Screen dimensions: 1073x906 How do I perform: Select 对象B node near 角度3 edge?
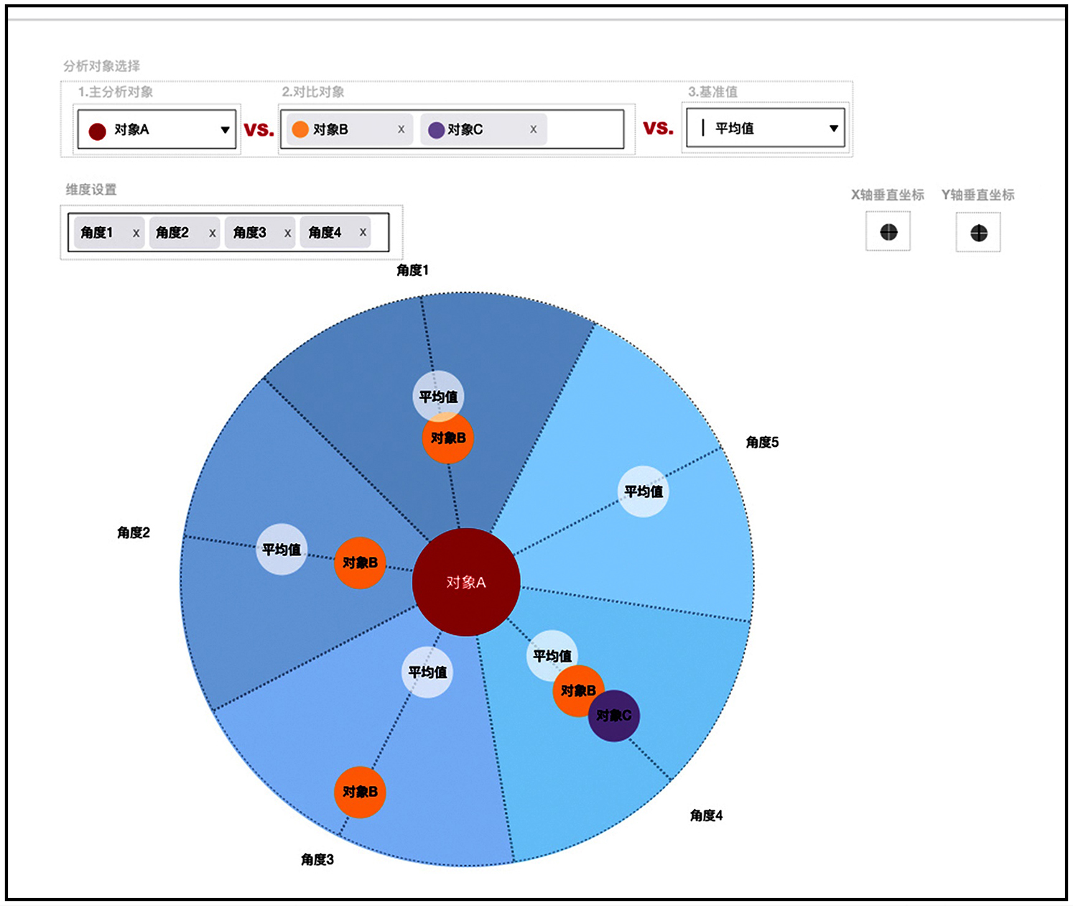pos(360,792)
